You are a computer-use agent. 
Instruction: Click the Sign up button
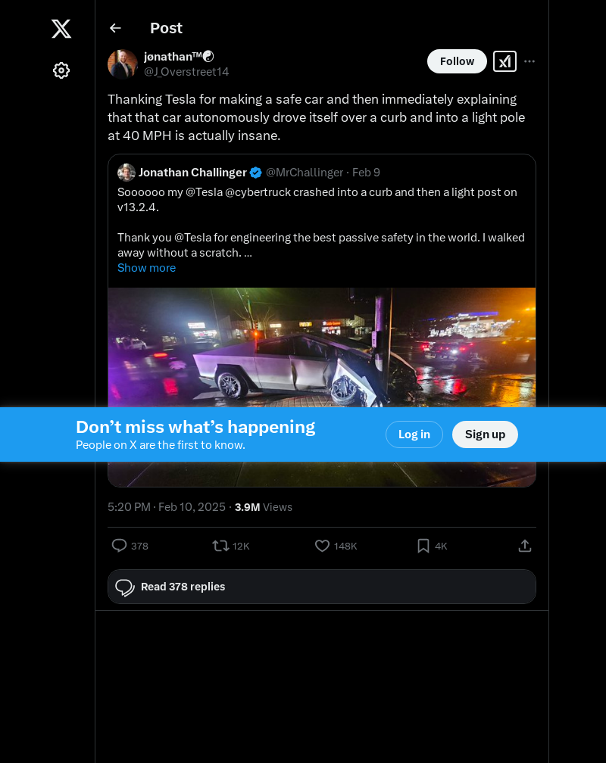pyautogui.click(x=486, y=434)
